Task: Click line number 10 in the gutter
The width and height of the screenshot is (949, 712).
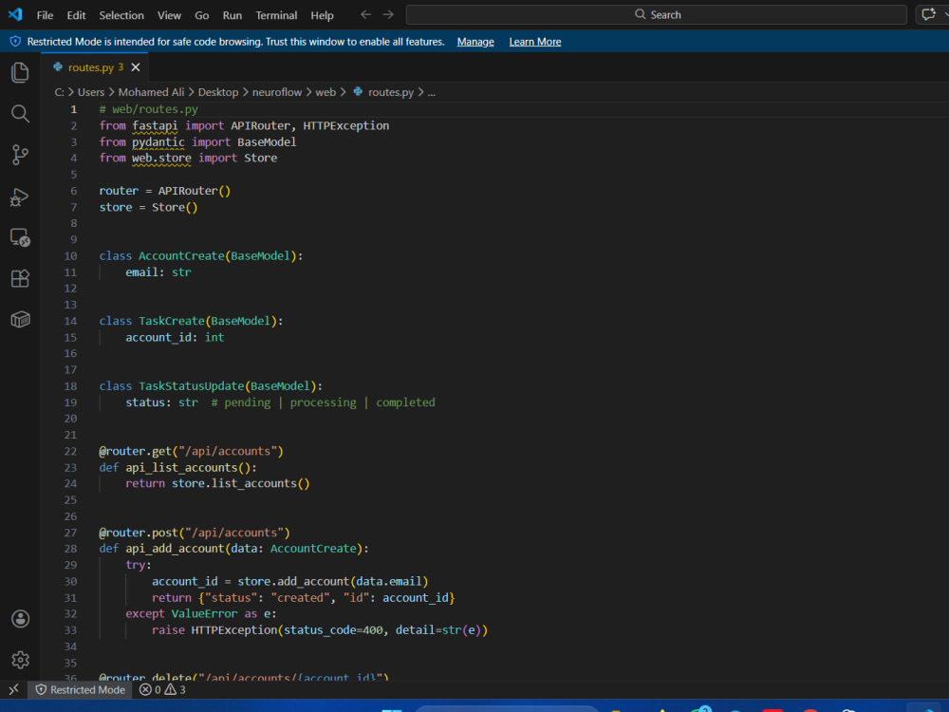Action: click(x=70, y=256)
